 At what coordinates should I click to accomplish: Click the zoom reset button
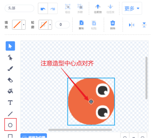click(x=134, y=136)
